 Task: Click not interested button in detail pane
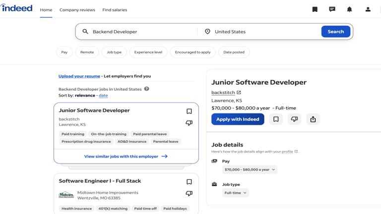[294, 119]
